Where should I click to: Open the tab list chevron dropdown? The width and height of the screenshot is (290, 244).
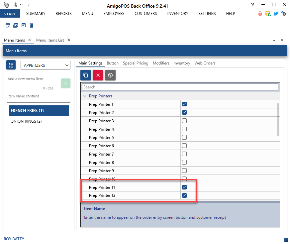tap(274, 40)
